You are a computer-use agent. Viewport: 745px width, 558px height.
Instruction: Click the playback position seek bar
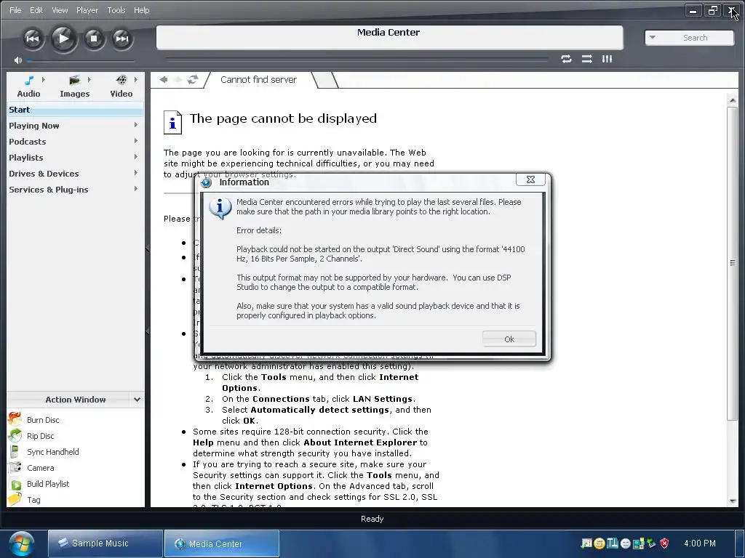356,60
